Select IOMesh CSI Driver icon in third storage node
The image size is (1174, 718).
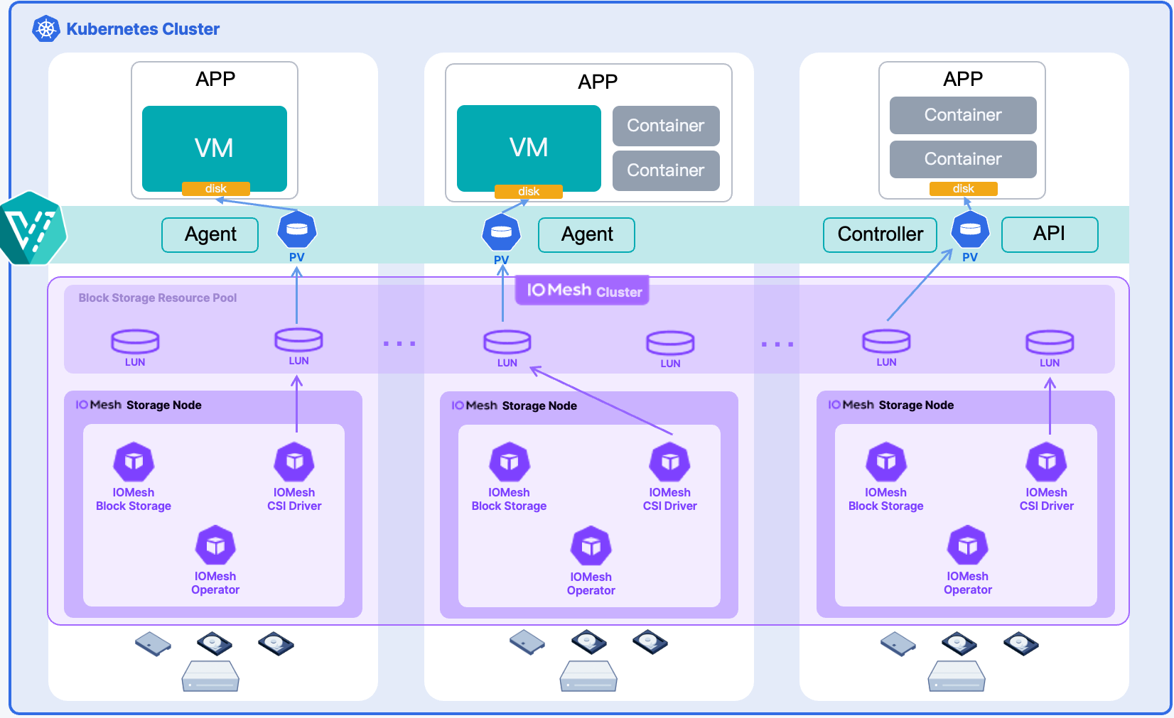click(x=1047, y=462)
